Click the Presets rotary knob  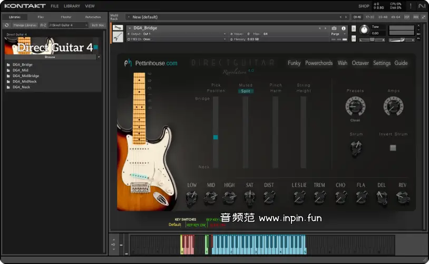pos(355,107)
